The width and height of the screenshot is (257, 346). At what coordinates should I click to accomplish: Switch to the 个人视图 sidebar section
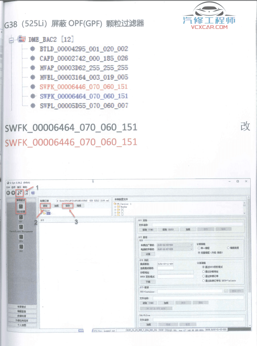[22, 325]
